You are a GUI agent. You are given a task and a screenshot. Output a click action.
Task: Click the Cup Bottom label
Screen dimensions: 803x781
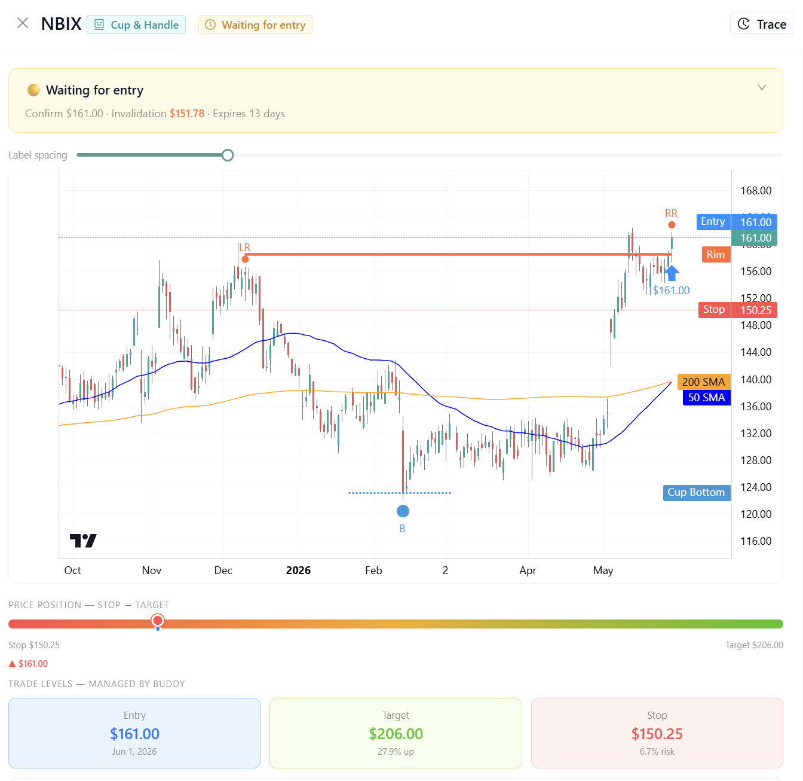pos(697,493)
